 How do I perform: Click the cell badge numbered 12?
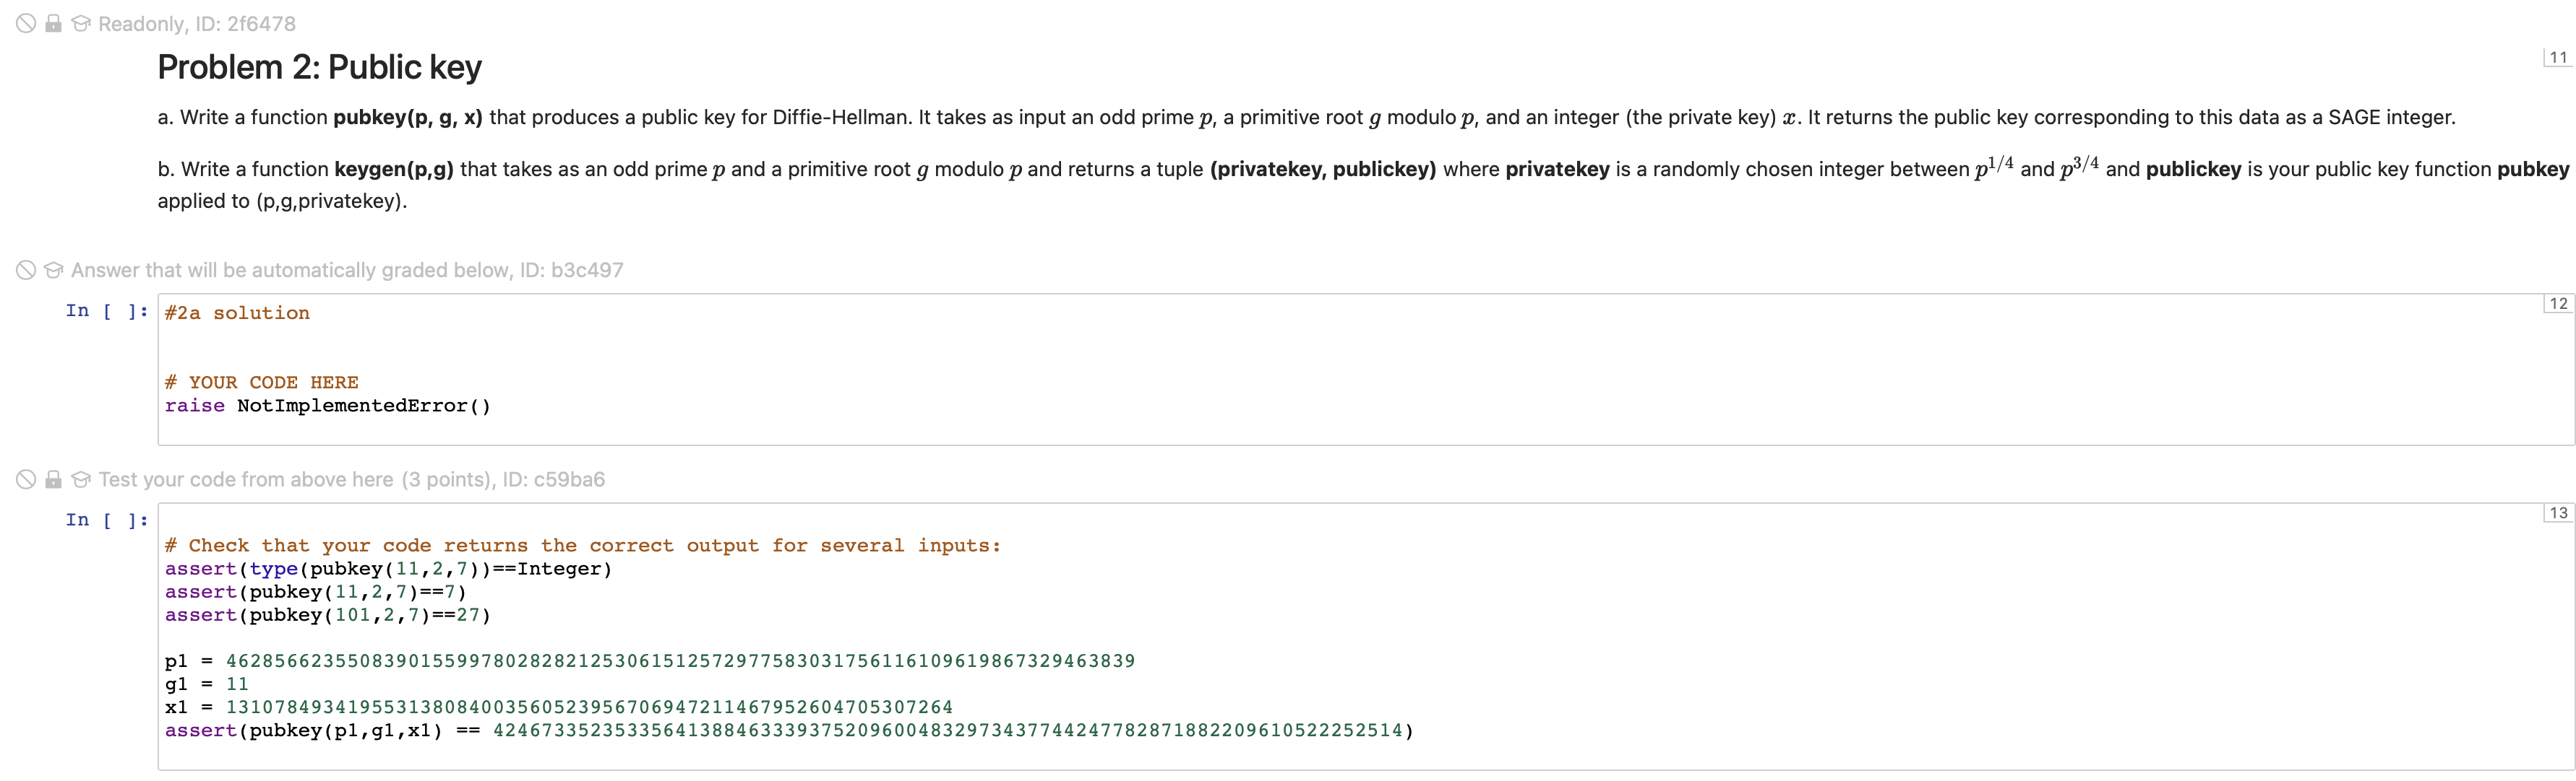tap(2557, 304)
